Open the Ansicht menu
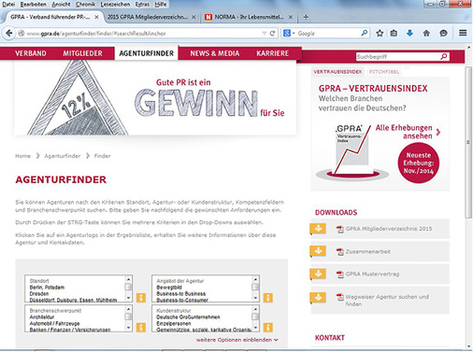 click(61, 4)
